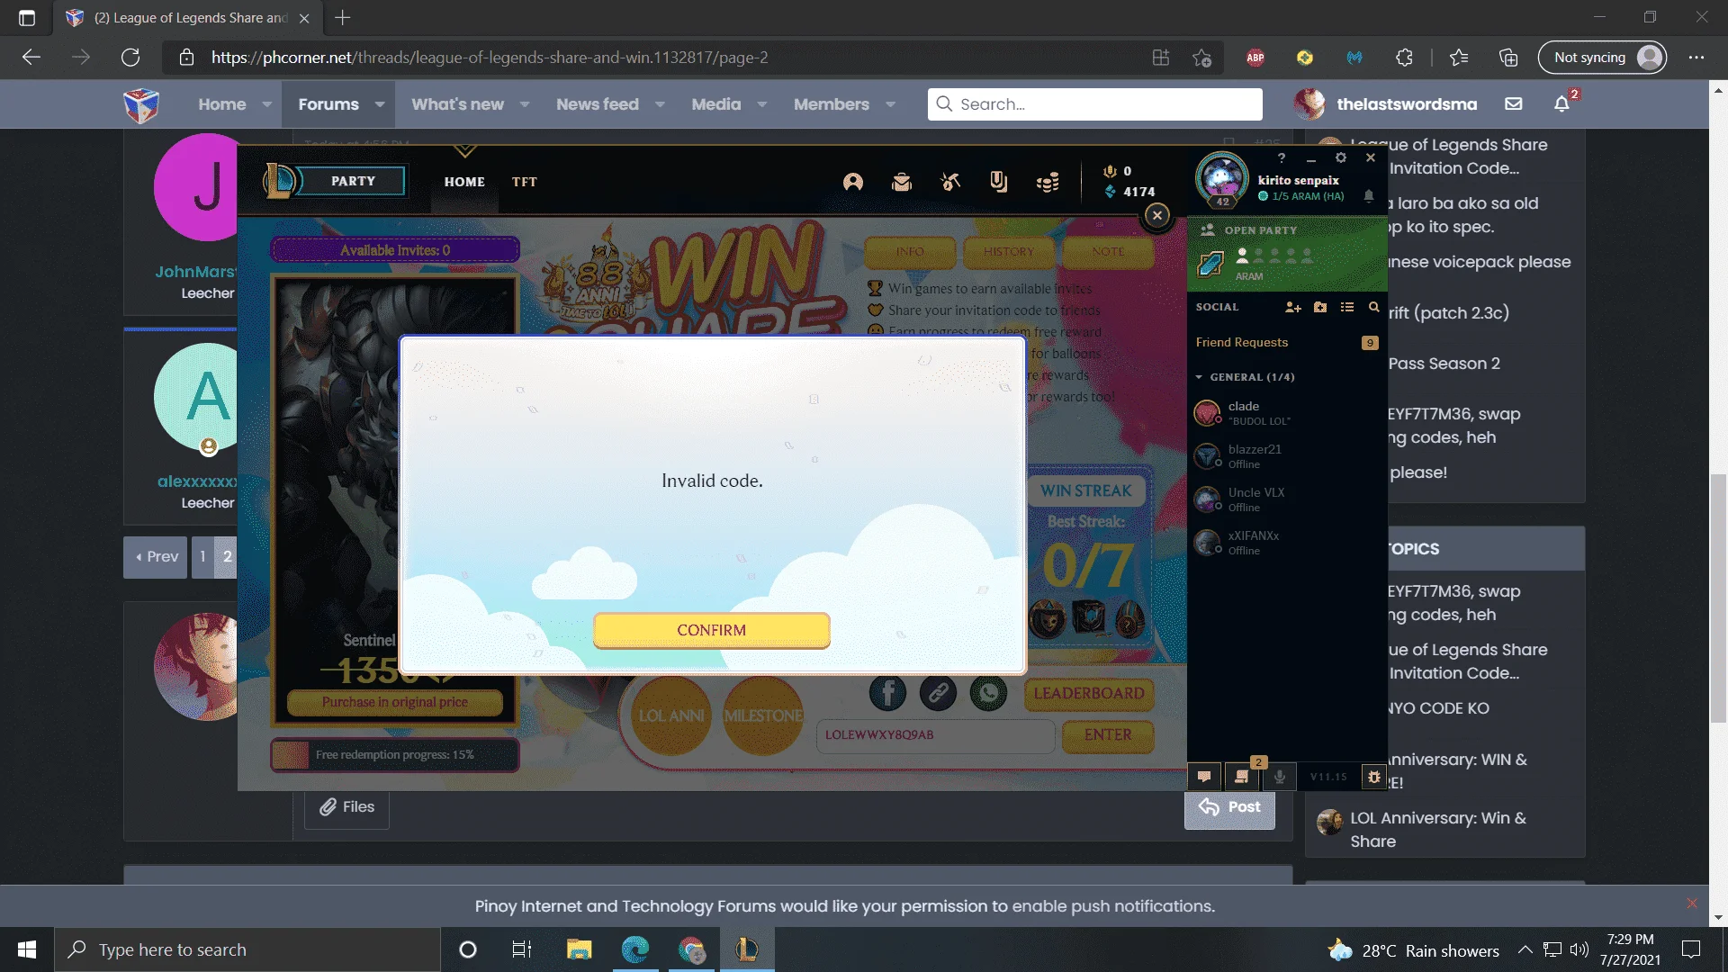
Task: Select offline friend xXIFANXx
Action: point(1287,543)
